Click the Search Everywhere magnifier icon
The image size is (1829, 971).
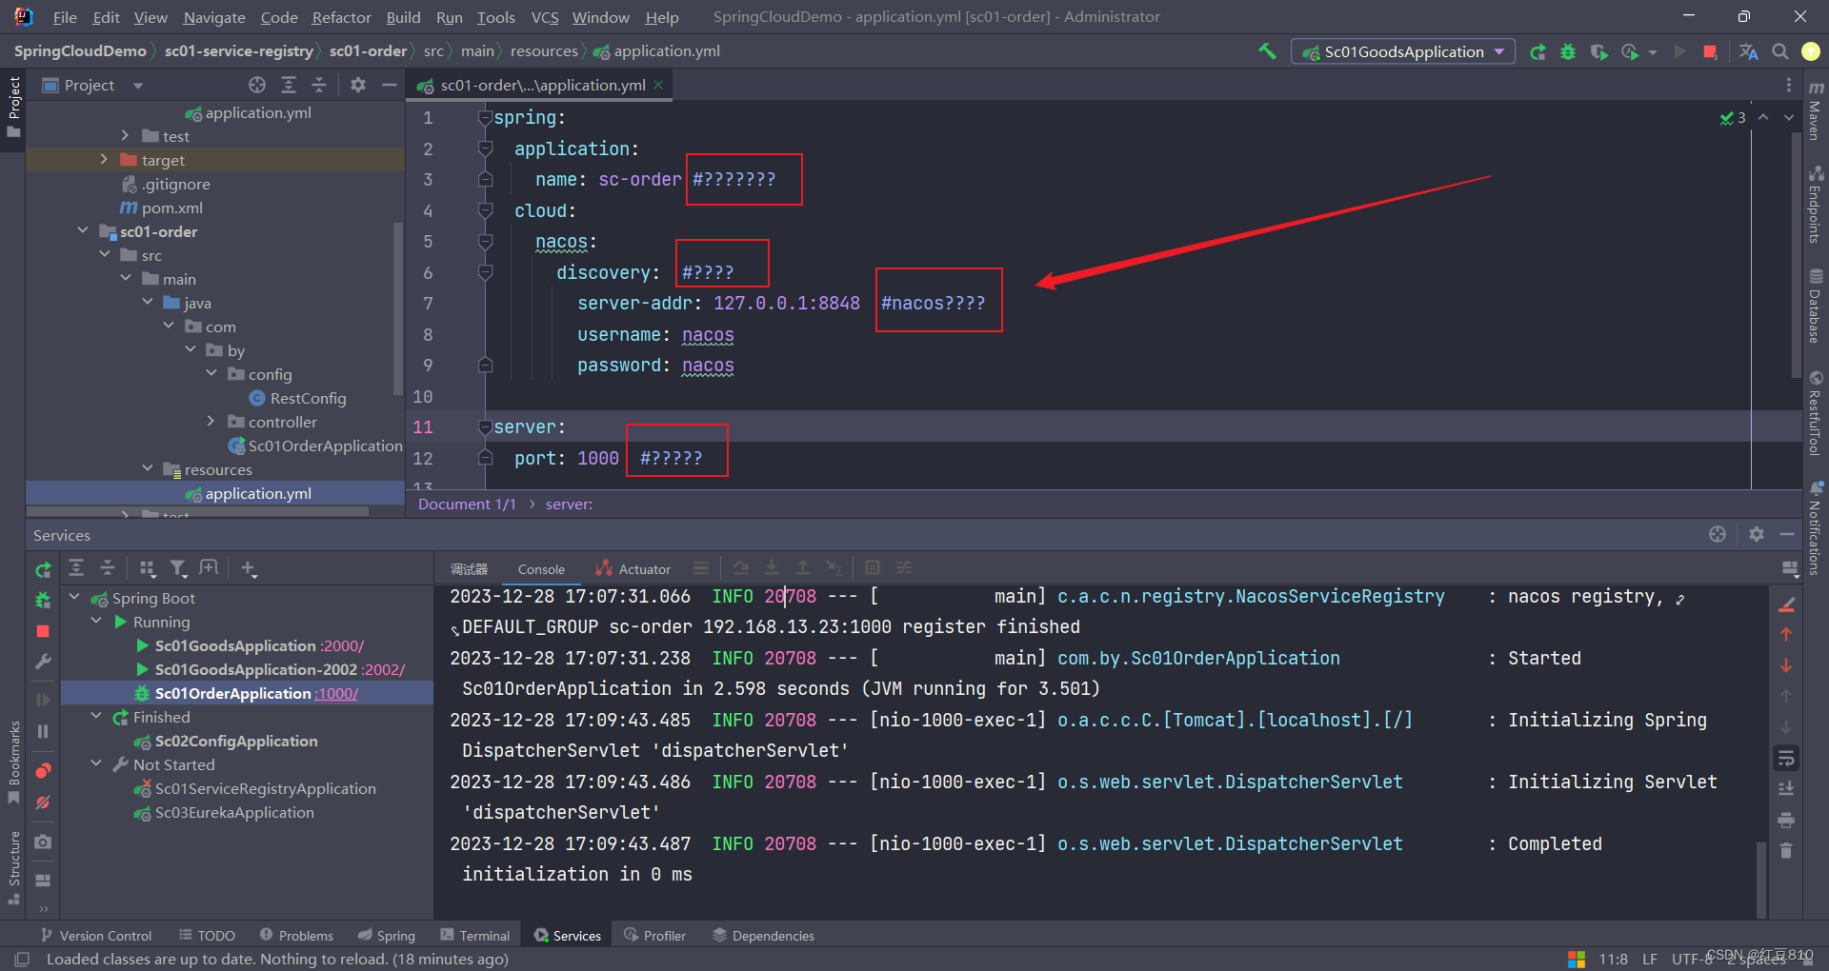(x=1779, y=52)
